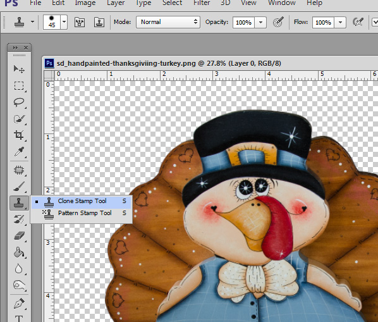Click the tools panel grip handle

tap(20, 56)
